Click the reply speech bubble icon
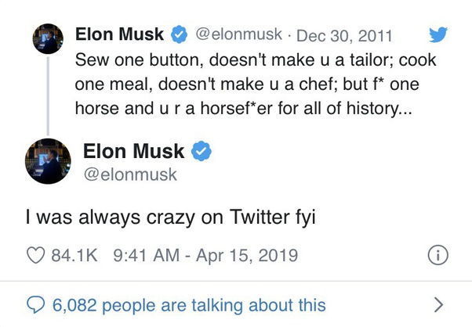Viewport: 472px width, 327px height. [x=36, y=305]
